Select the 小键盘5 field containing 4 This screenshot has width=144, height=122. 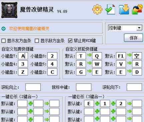pyautogui.click(x=52, y=64)
